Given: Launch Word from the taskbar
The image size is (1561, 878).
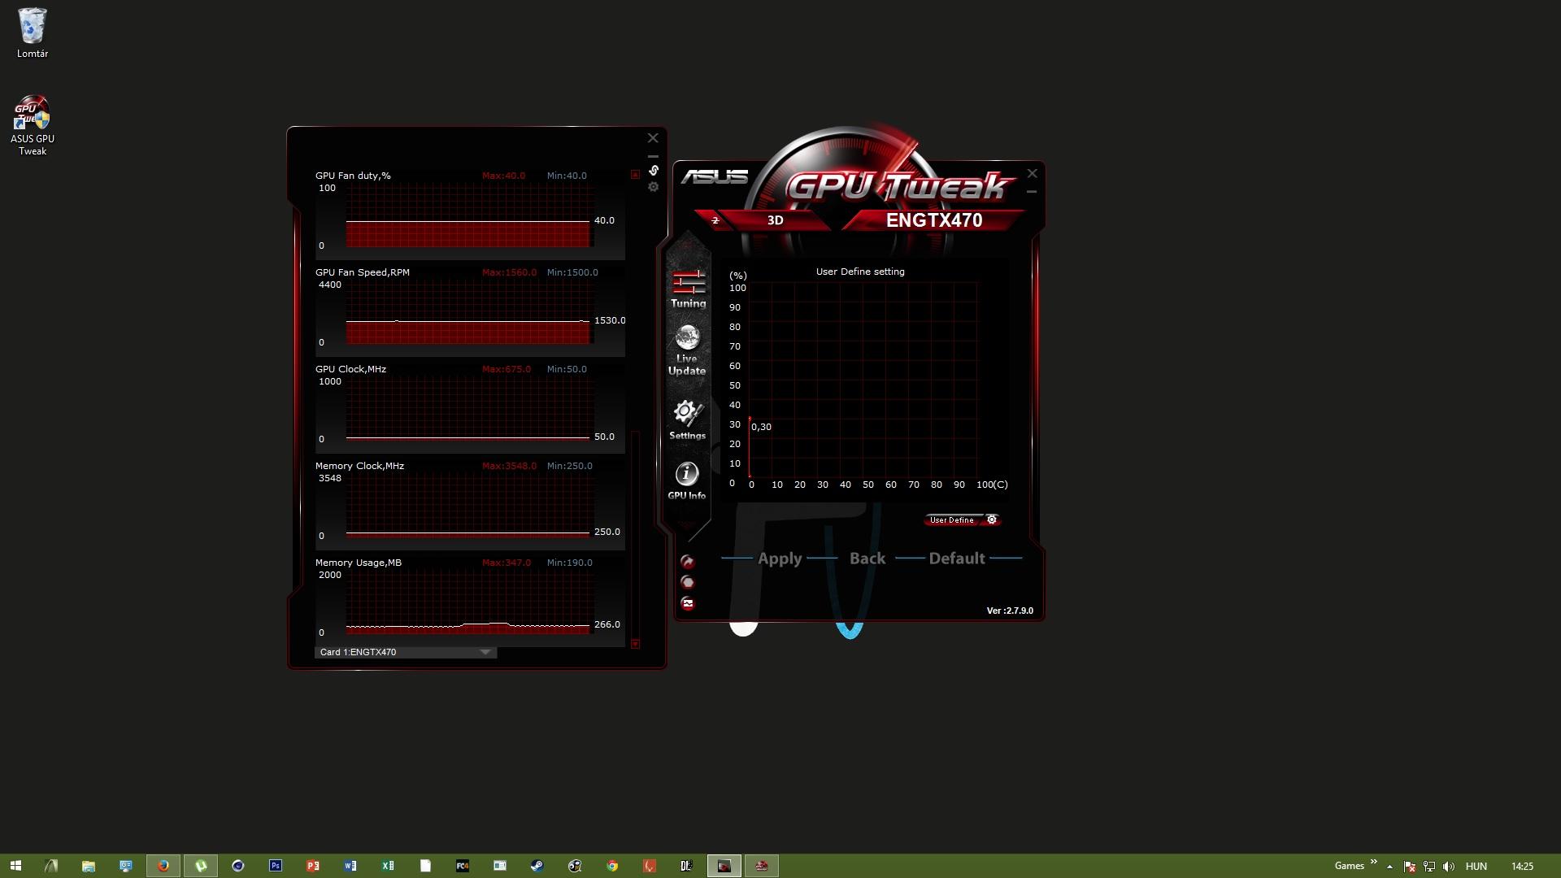Looking at the screenshot, I should tap(350, 866).
